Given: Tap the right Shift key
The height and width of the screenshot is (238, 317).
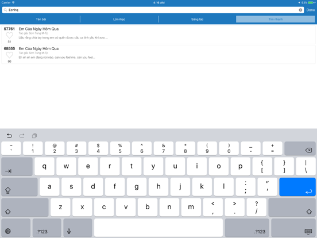Looking at the screenshot, I should pos(292,207).
